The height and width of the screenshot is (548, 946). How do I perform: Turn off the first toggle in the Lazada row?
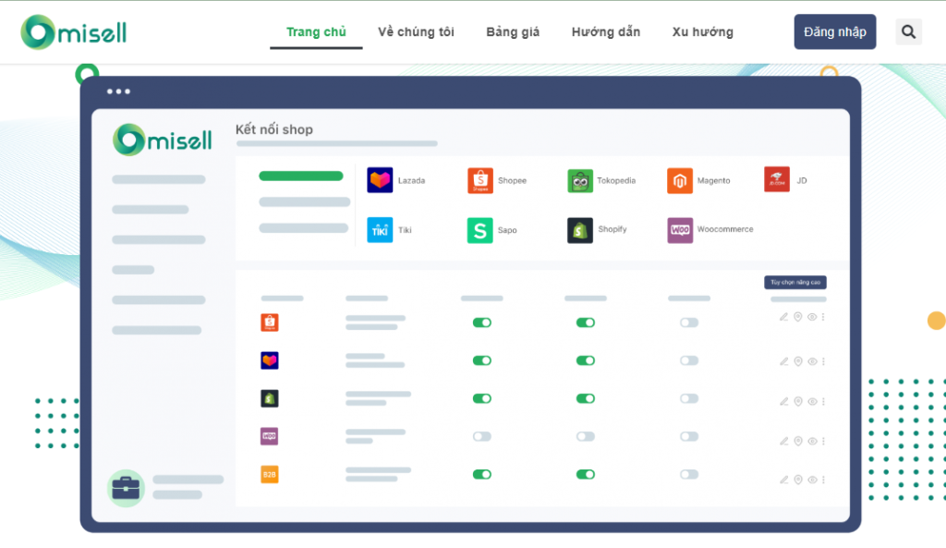tap(482, 360)
